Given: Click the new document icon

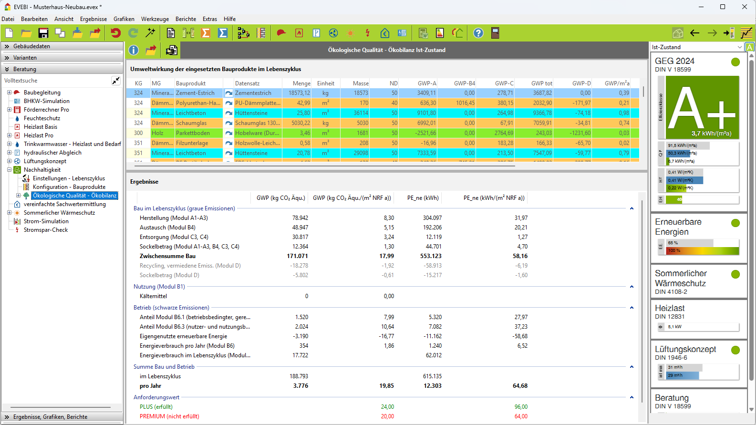Looking at the screenshot, I should click(x=9, y=33).
